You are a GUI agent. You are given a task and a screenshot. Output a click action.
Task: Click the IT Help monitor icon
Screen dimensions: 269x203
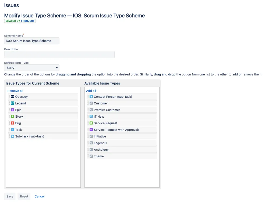click(x=91, y=117)
